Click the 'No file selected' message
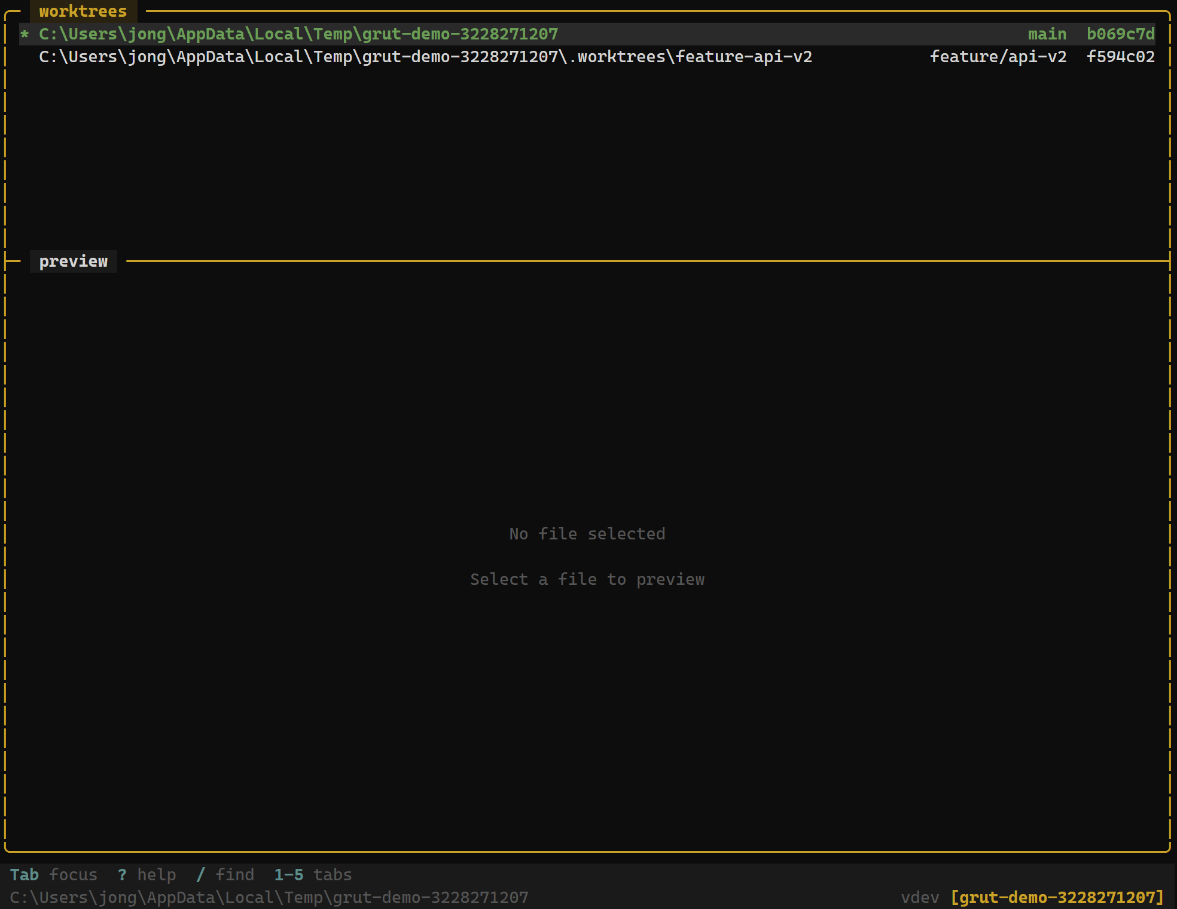Viewport: 1177px width, 909px height. [x=587, y=533]
